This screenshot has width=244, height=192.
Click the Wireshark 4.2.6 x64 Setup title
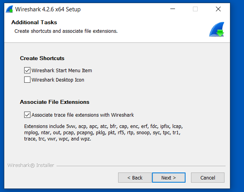point(48,9)
